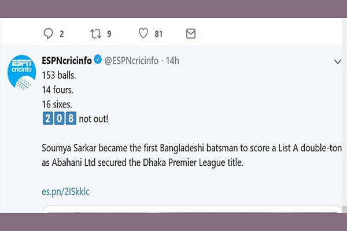Open the es.pn/2ISkklc link

65,192
